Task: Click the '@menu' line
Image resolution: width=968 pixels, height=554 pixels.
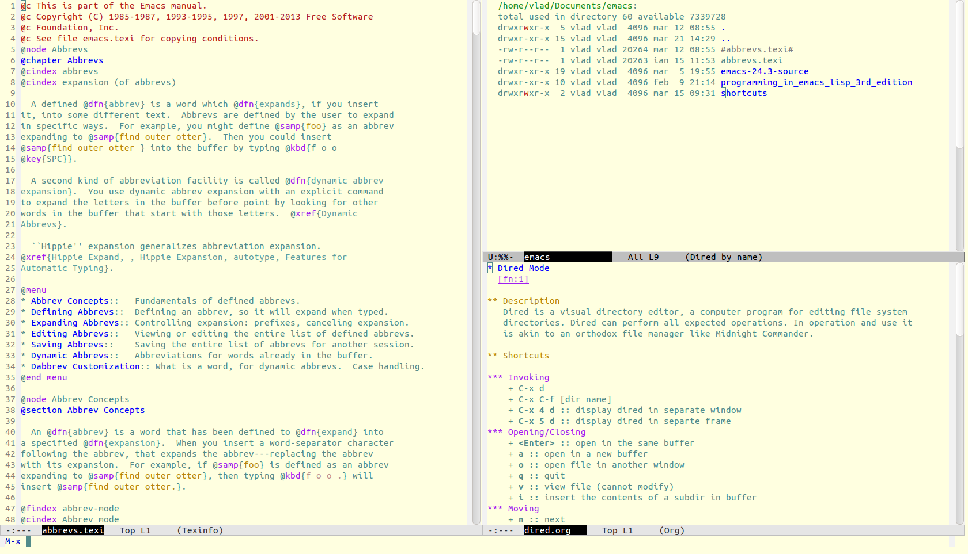Action: click(33, 290)
